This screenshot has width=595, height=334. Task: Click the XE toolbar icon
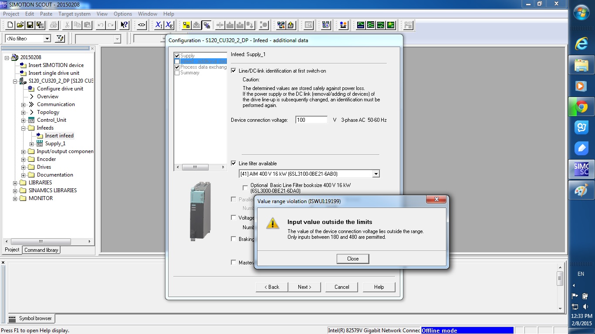[x=169, y=25]
